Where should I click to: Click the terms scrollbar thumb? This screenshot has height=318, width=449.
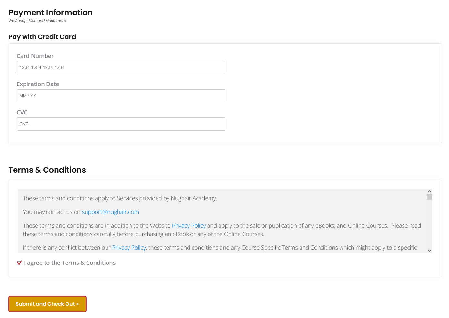pos(429,197)
